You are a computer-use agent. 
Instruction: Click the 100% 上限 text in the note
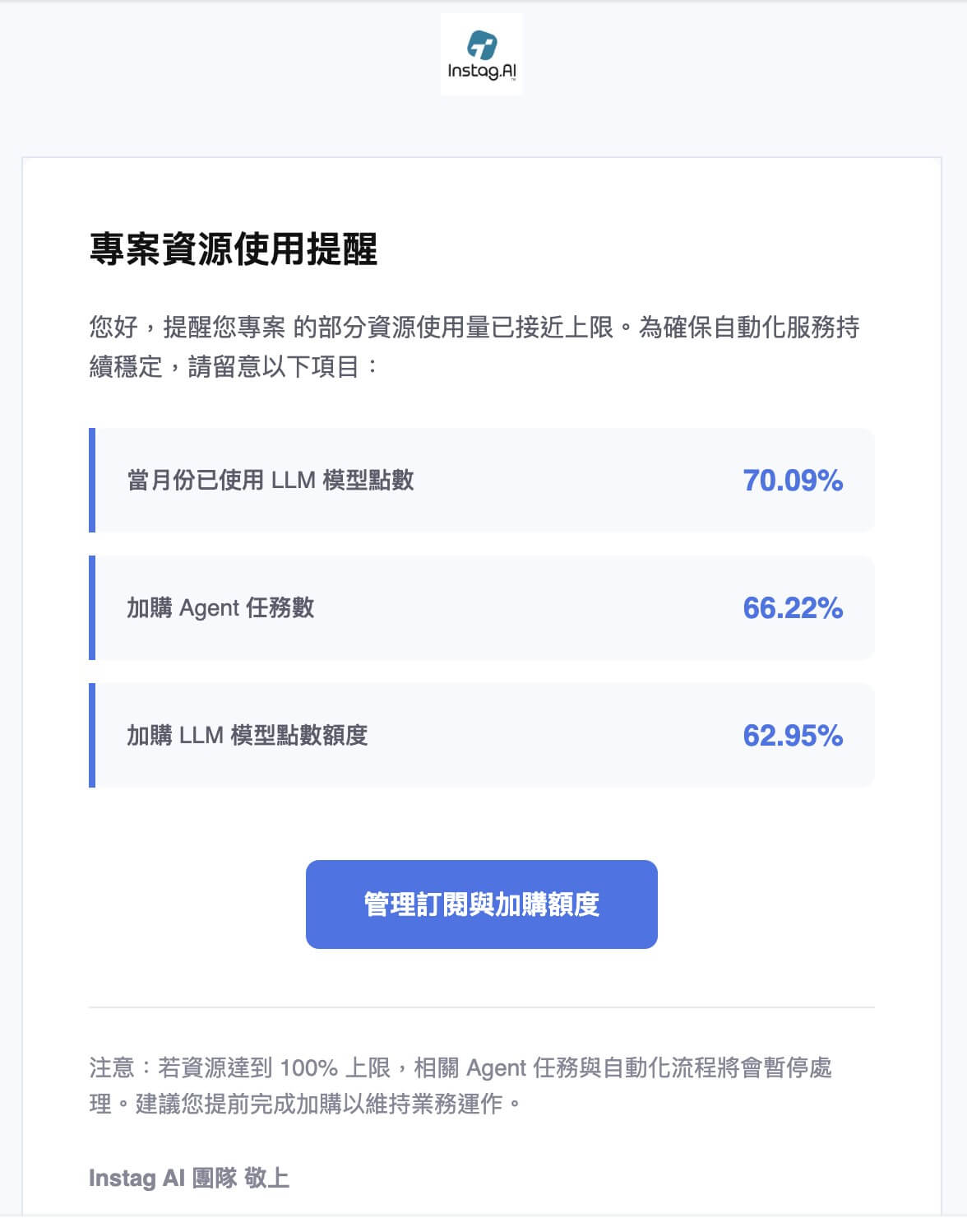(335, 1068)
